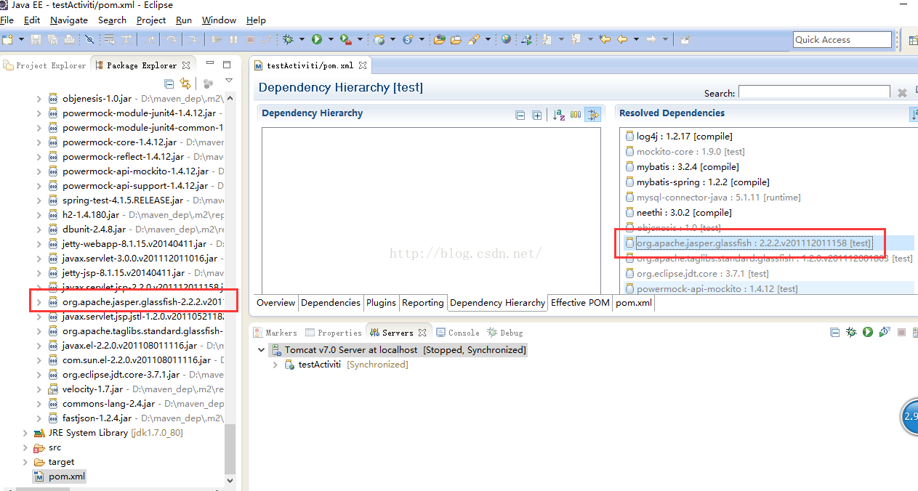Click the stop server red square icon
The image size is (918, 491).
point(901,333)
